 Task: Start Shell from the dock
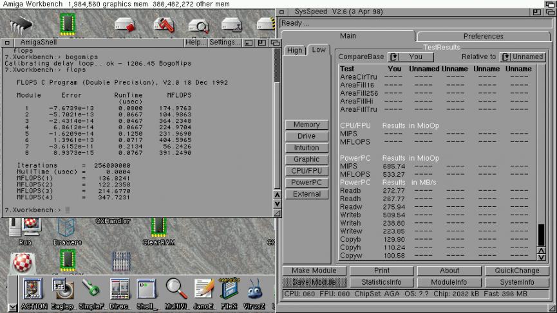coord(147,291)
